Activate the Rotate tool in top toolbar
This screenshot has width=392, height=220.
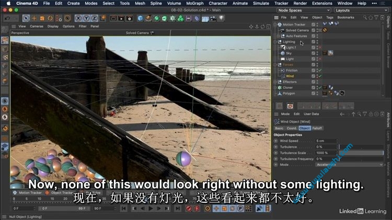coord(50,18)
